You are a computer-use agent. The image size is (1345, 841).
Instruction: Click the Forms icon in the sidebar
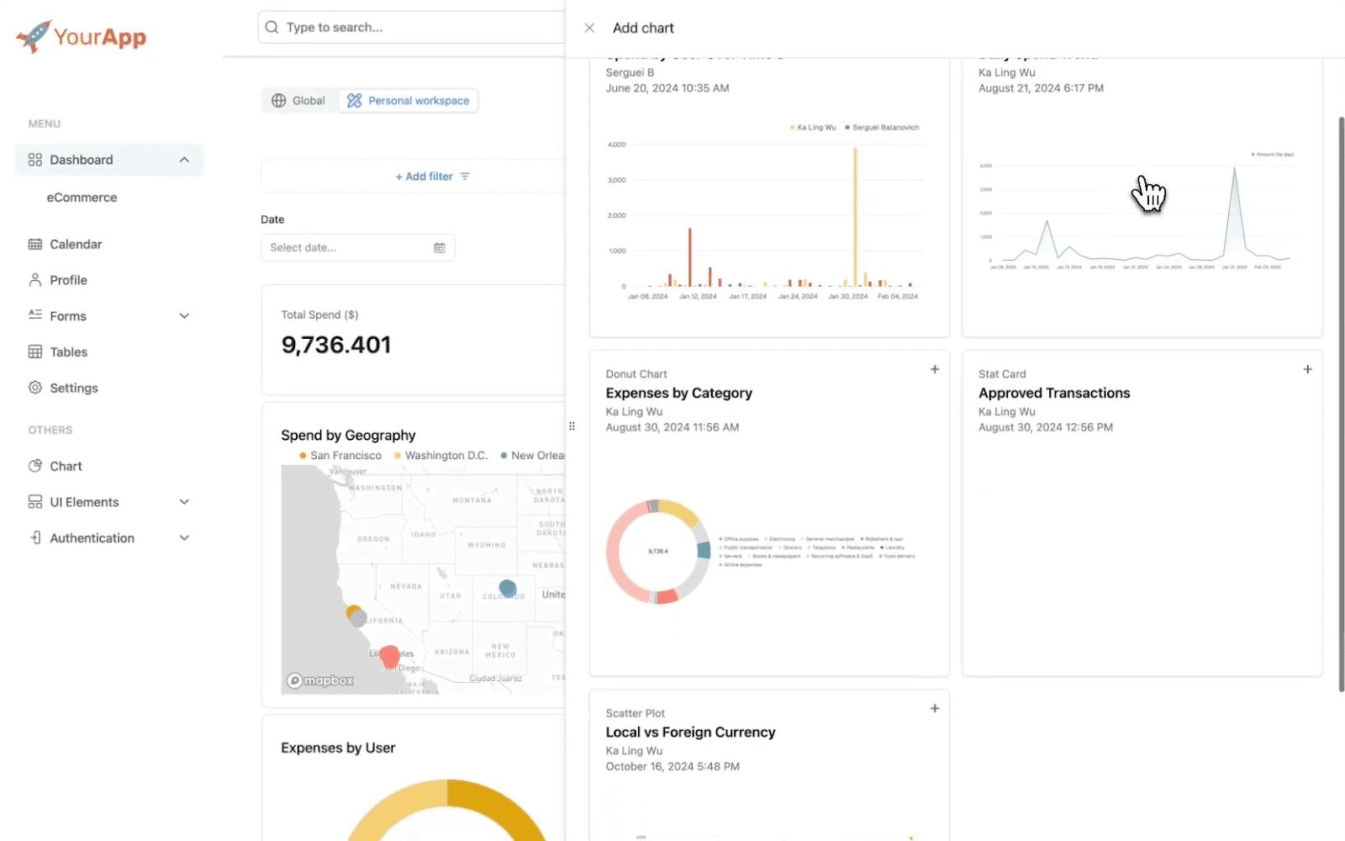coord(34,315)
